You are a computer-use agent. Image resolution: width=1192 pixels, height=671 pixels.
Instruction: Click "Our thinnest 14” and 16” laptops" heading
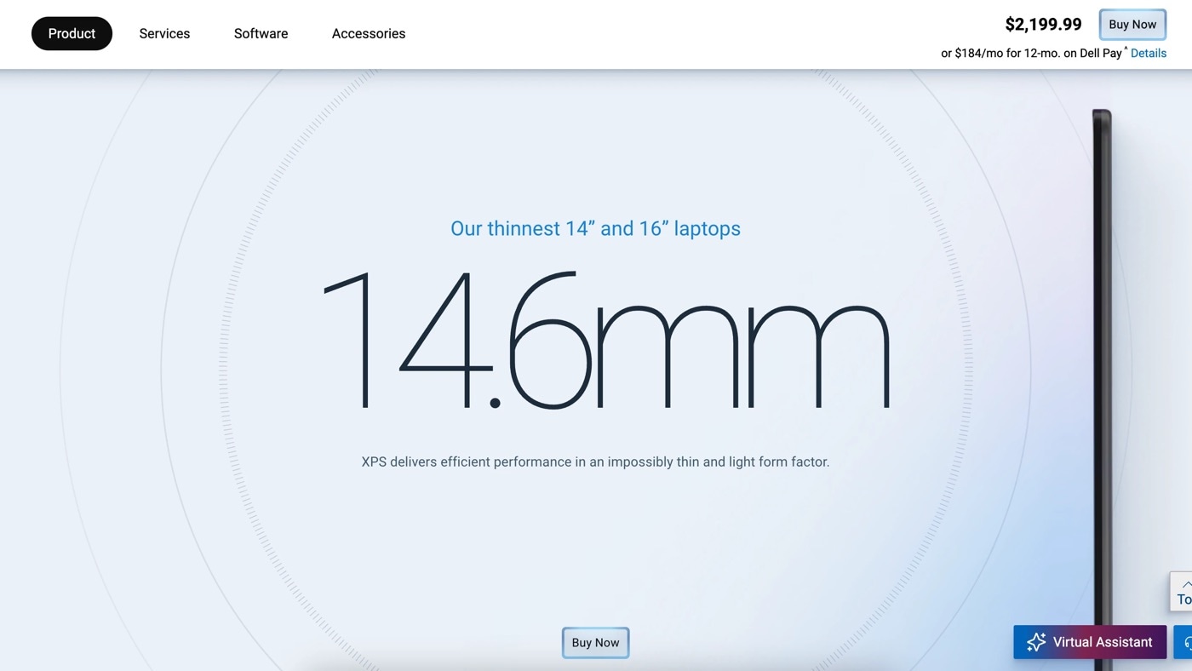(x=595, y=228)
